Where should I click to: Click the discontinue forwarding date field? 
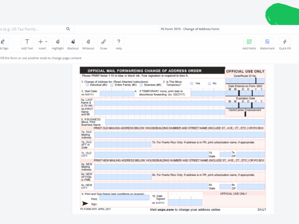point(208,94)
